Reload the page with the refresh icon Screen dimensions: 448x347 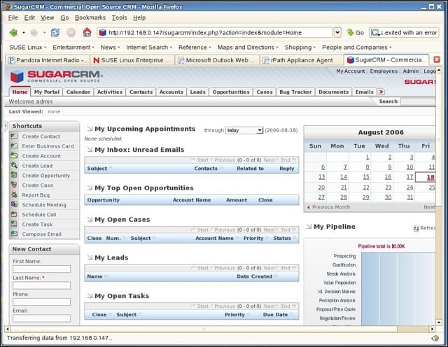55,33
